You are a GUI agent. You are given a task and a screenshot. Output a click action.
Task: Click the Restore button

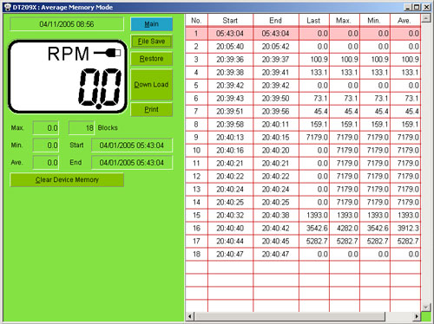pyautogui.click(x=152, y=59)
